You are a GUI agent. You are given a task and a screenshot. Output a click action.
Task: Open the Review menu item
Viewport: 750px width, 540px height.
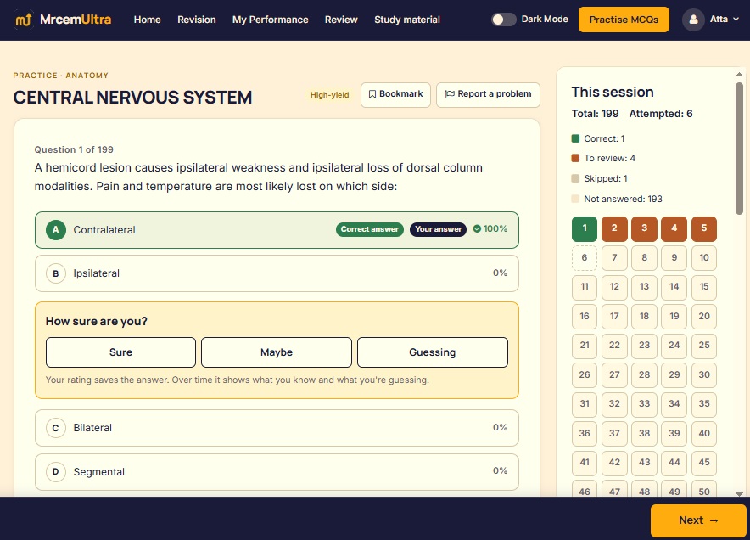click(x=341, y=20)
